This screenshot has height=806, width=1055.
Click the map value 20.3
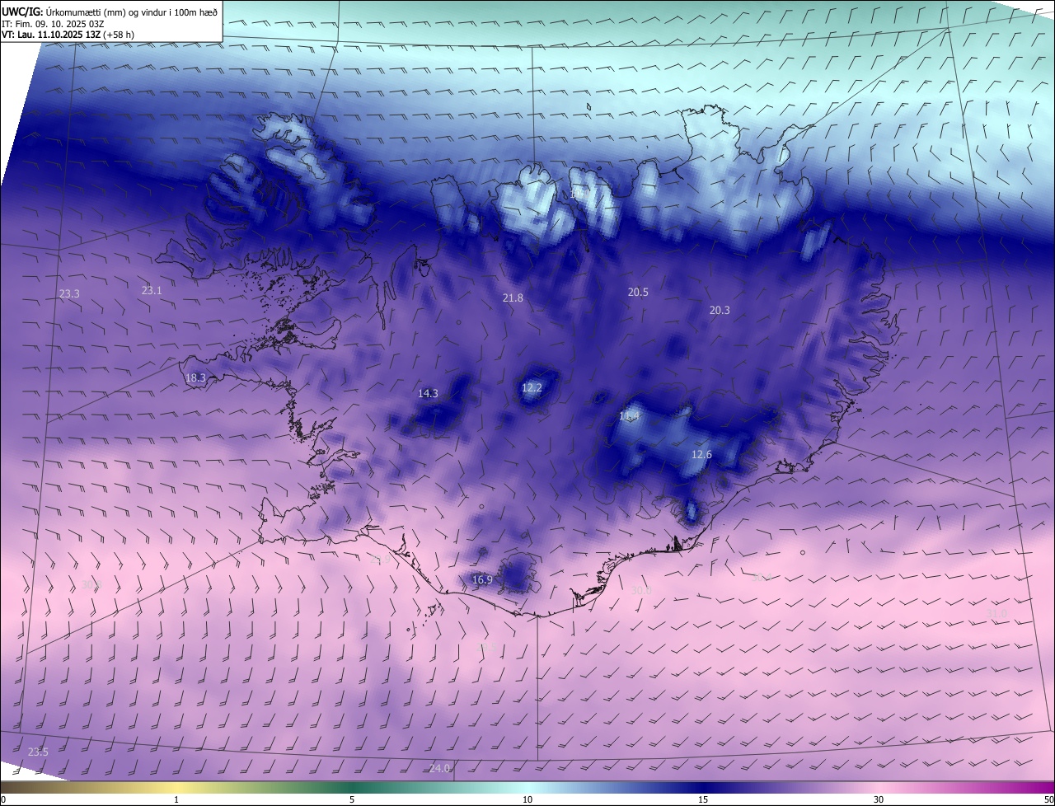coord(720,311)
